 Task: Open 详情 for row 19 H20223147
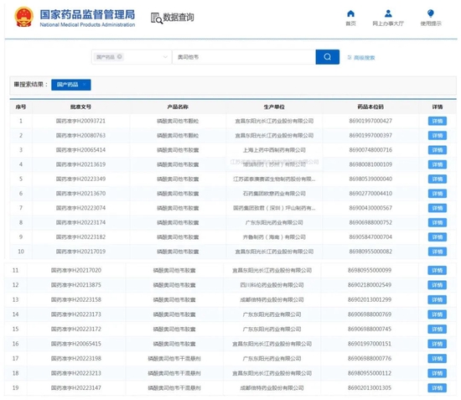(x=437, y=388)
